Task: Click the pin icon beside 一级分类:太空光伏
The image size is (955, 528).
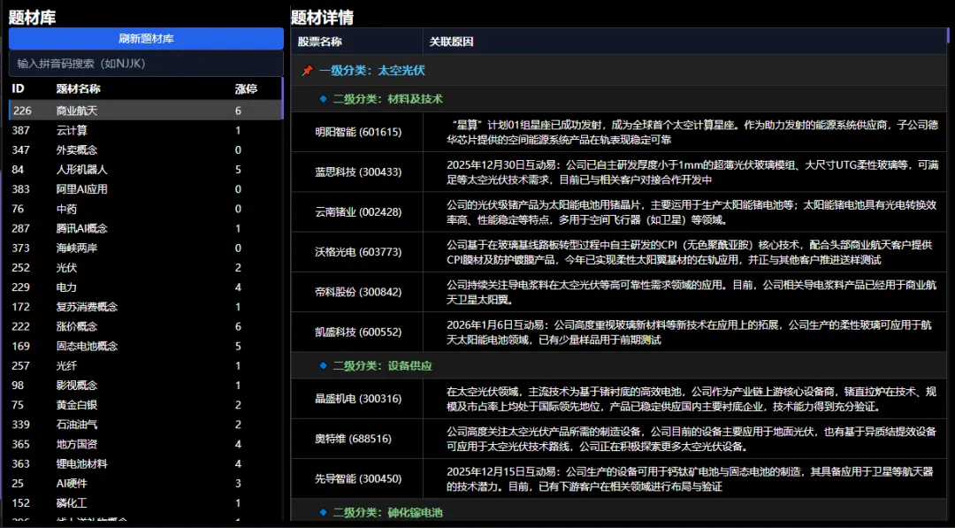Action: [307, 72]
